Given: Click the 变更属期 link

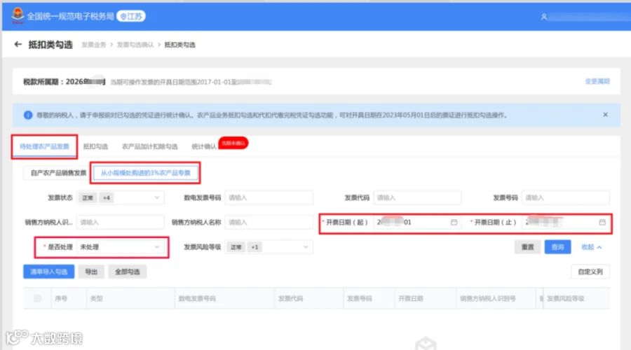Looking at the screenshot, I should [597, 82].
